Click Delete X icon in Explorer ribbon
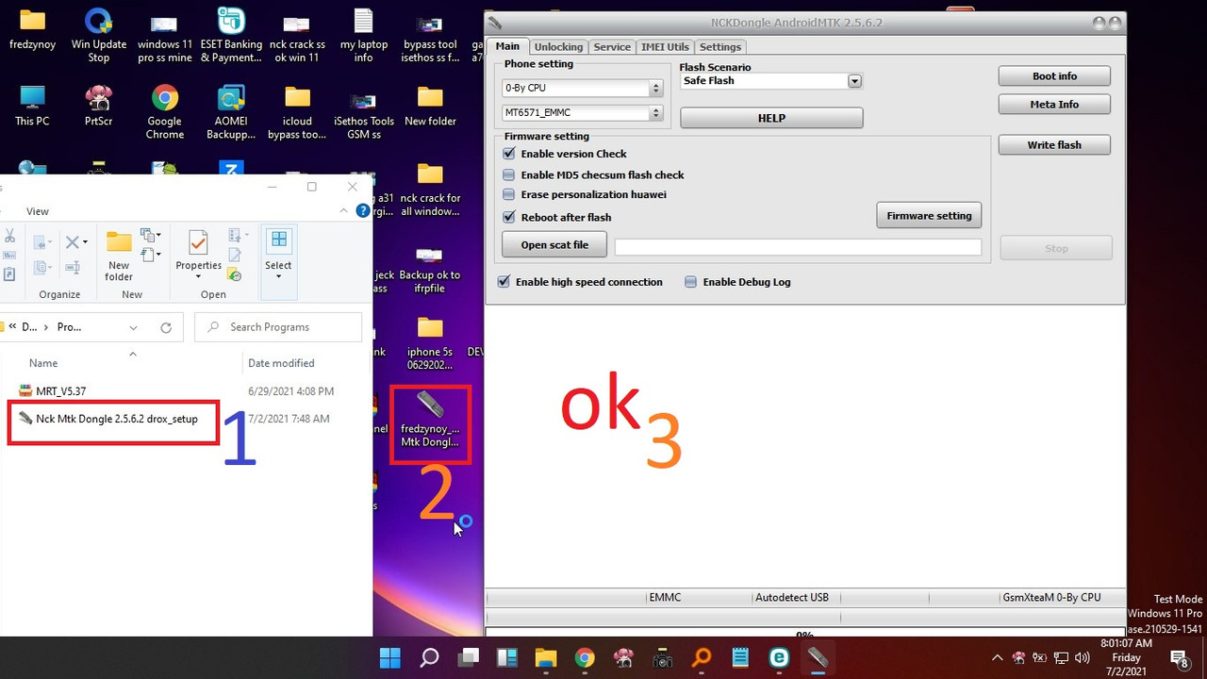Screen dimensions: 1207x679 point(73,242)
